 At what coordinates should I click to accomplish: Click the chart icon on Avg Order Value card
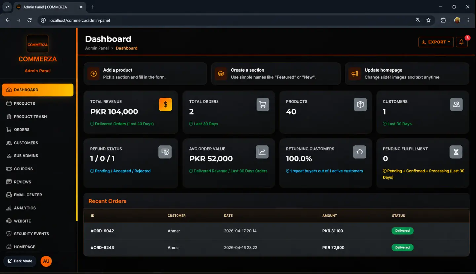tap(262, 152)
